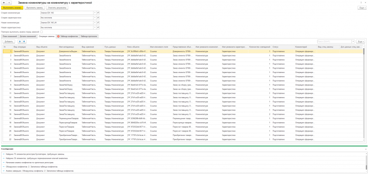Select ЗаказПоставщику cell in row 11
The height and width of the screenshot is (174, 368).
69,93
